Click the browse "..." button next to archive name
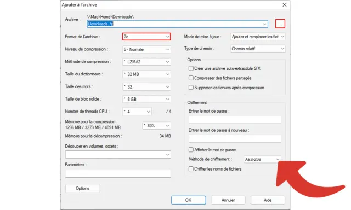The image size is (351, 210). pos(280,24)
